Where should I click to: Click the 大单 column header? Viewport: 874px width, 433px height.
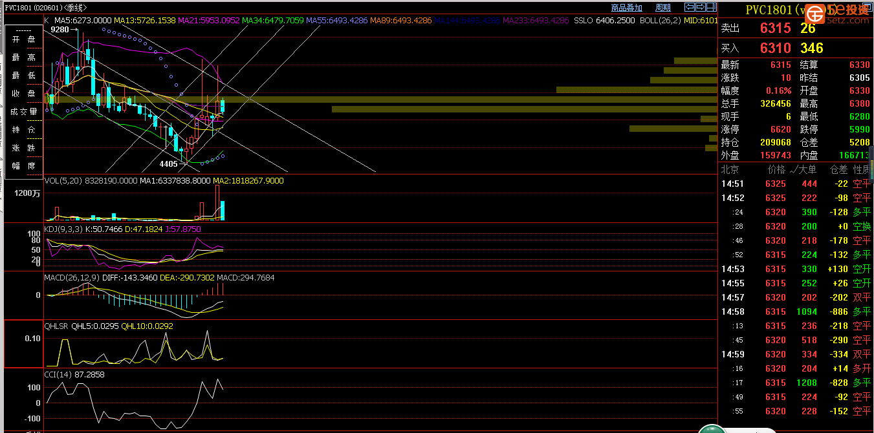(807, 169)
